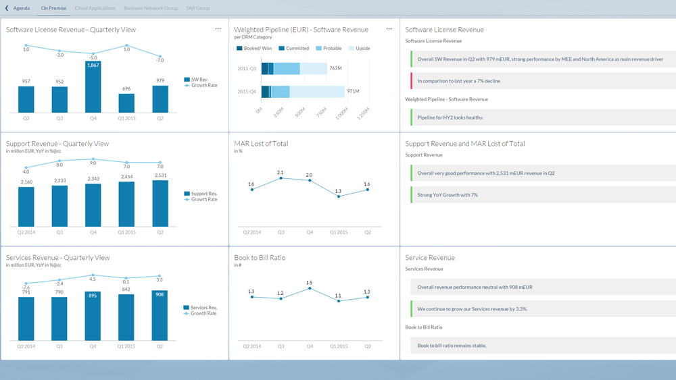Viewport: 676px width, 380px height.
Task: Click the -7.0 software growth rate point
Action: (x=160, y=57)
